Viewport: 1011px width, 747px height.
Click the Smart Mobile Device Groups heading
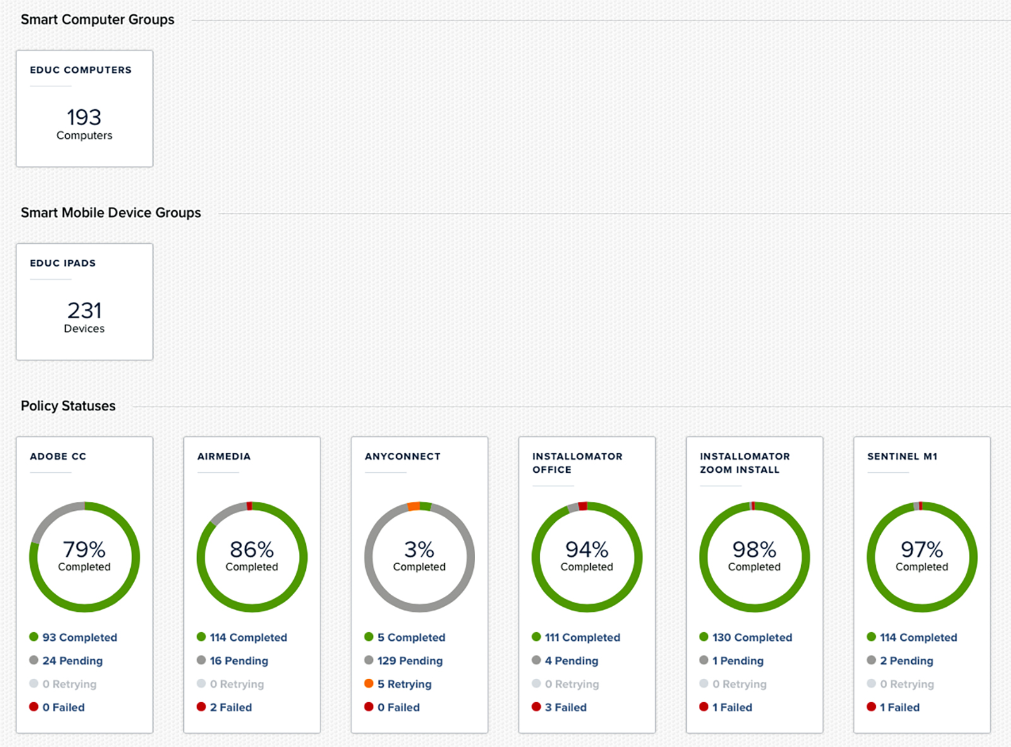coord(111,213)
